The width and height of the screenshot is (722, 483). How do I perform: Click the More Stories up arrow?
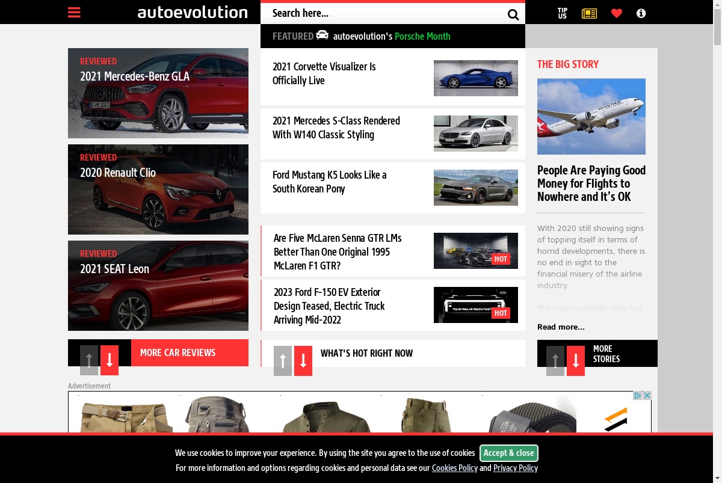[x=555, y=360]
